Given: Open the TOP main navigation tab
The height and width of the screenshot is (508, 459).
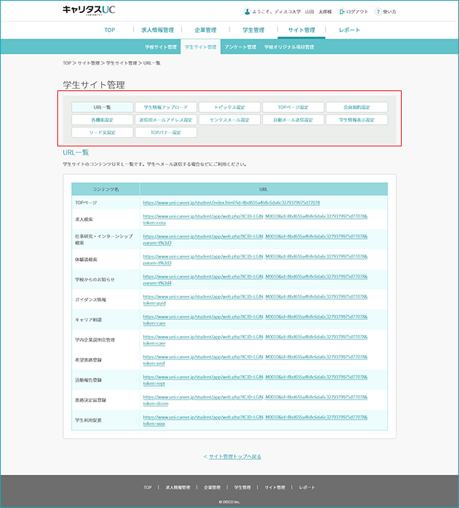Looking at the screenshot, I should click(110, 30).
